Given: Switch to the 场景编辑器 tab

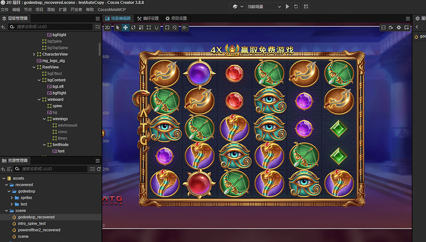Looking at the screenshot, I should click(118, 19).
